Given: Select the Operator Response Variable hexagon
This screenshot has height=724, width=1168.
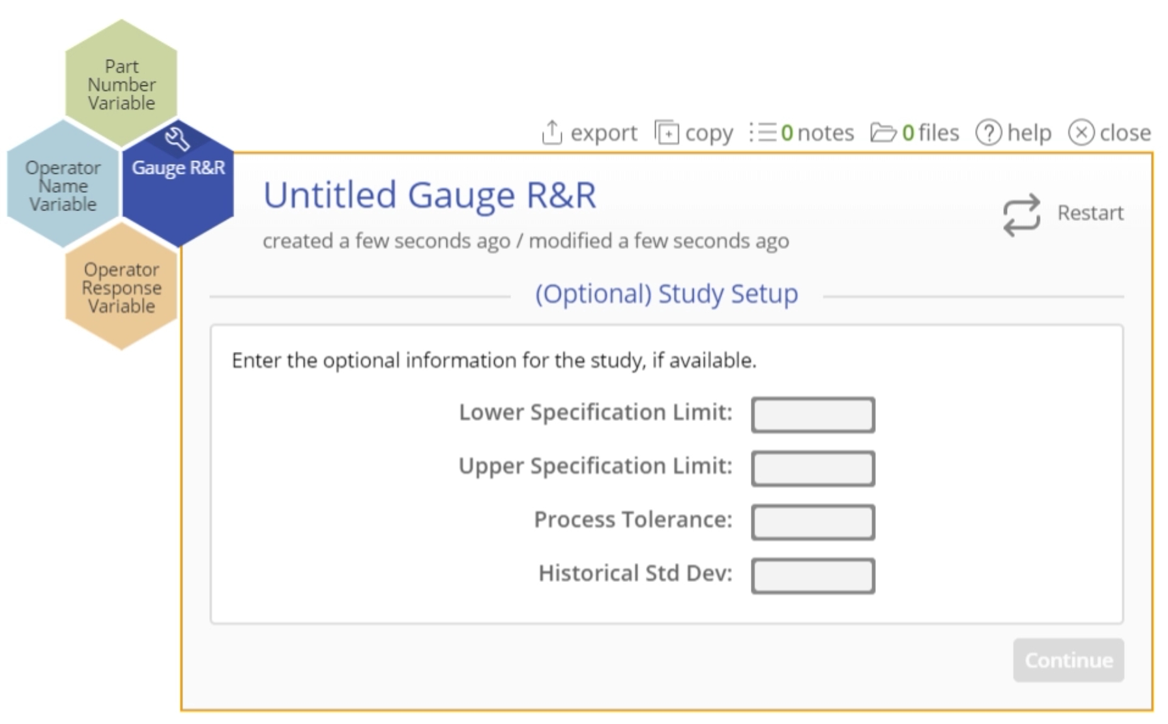Looking at the screenshot, I should [121, 287].
